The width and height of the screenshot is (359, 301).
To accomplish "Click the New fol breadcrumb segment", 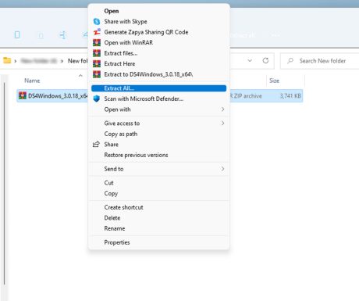I will (x=77, y=61).
